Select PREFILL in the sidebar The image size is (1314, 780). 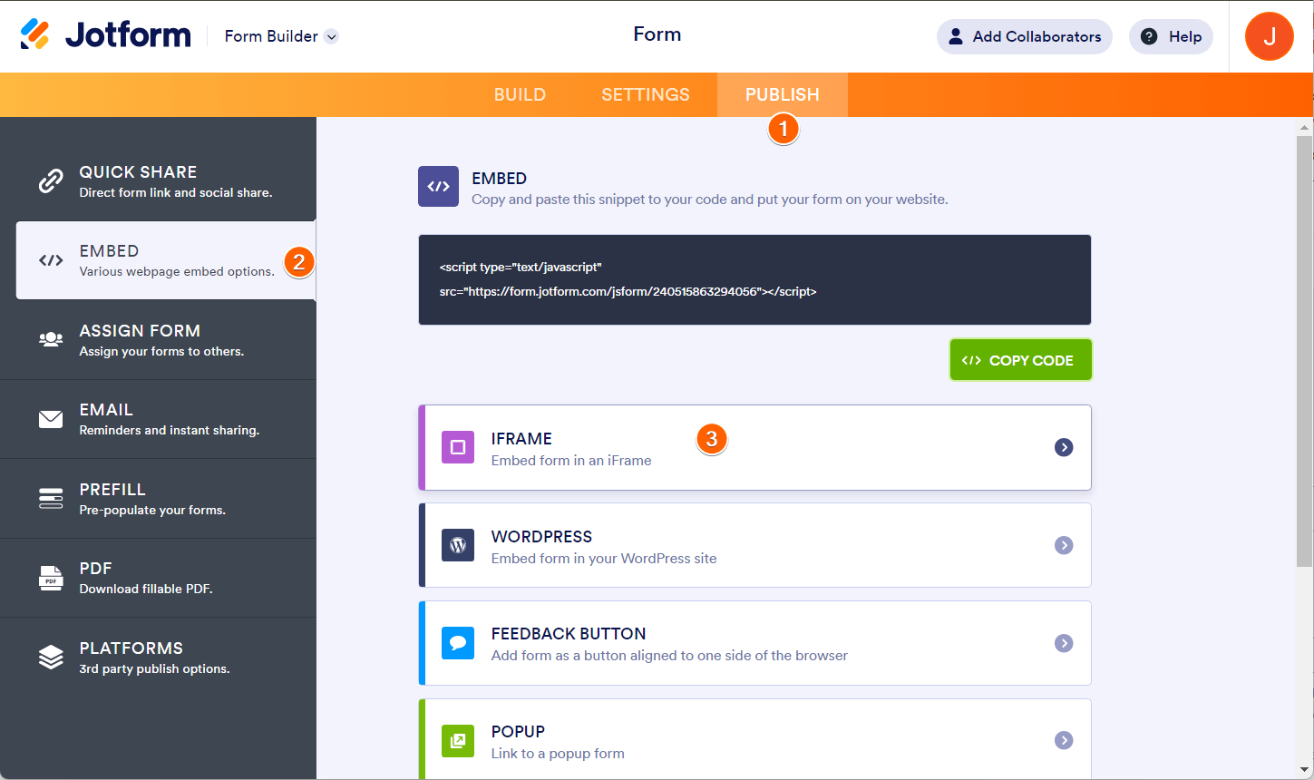click(x=158, y=498)
